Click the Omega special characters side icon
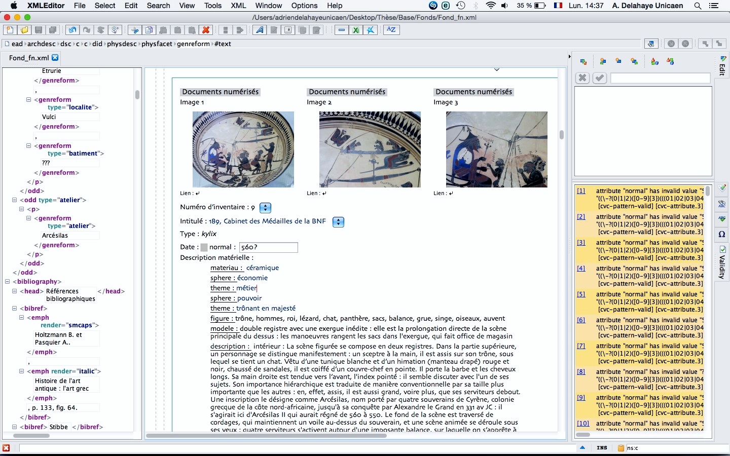Viewport: 730px width, 456px height. (x=722, y=235)
